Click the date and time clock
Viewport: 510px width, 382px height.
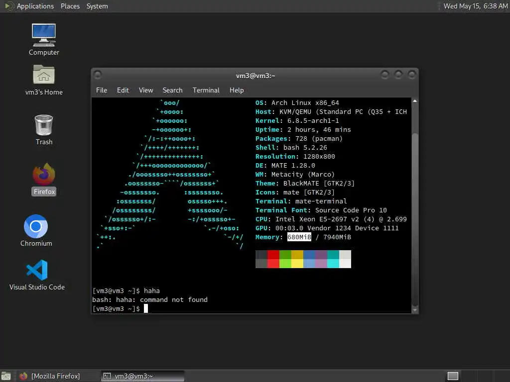click(476, 6)
